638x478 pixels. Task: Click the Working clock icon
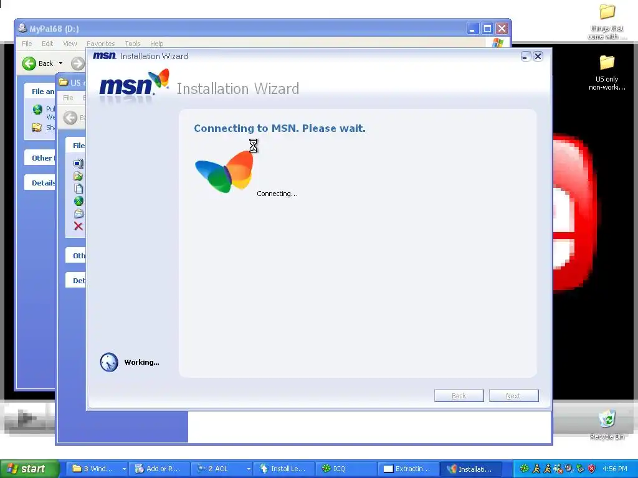coord(109,362)
